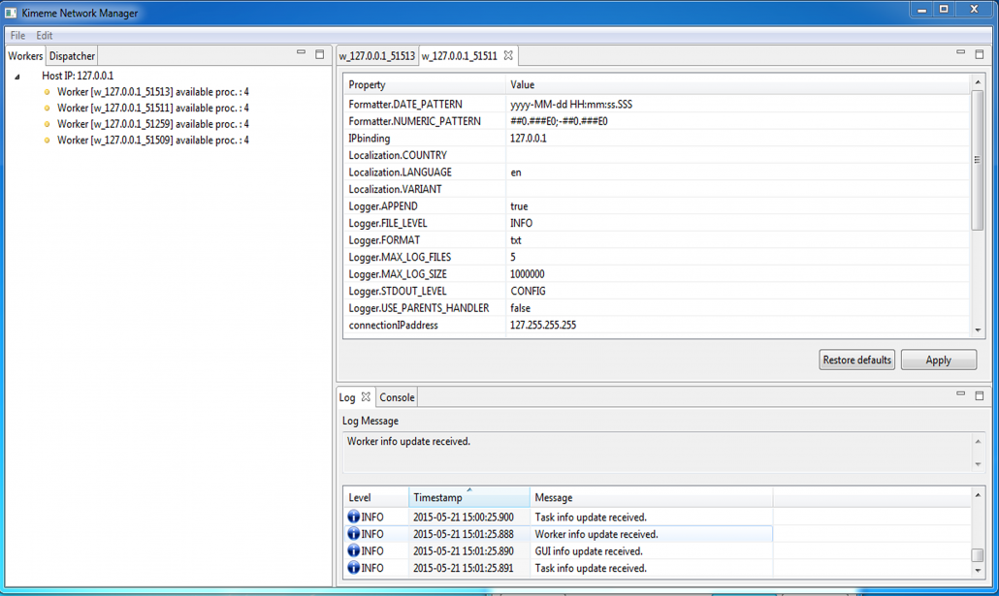Minimize the Log panel
The image size is (999, 596).
961,394
